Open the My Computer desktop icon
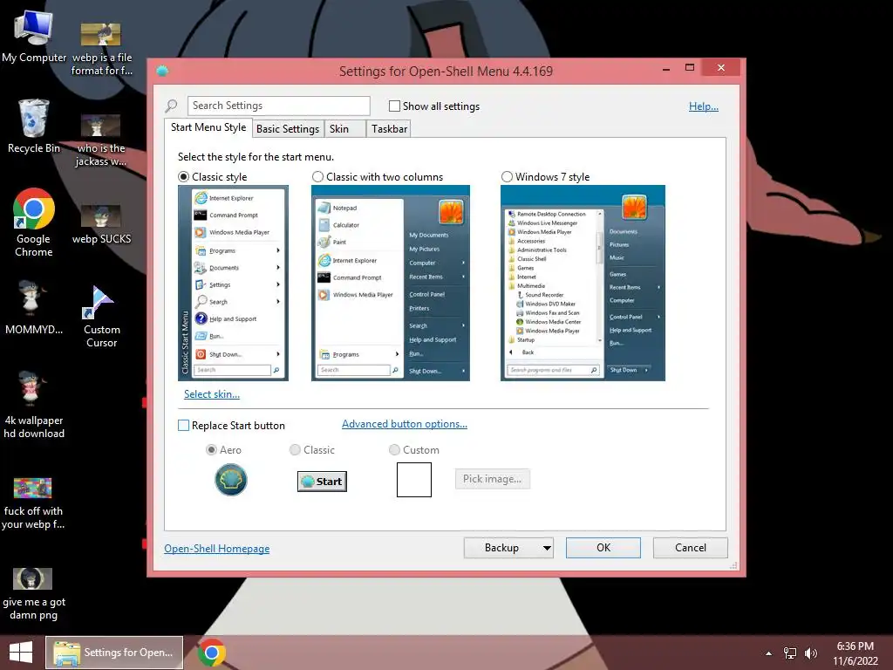 [34, 37]
